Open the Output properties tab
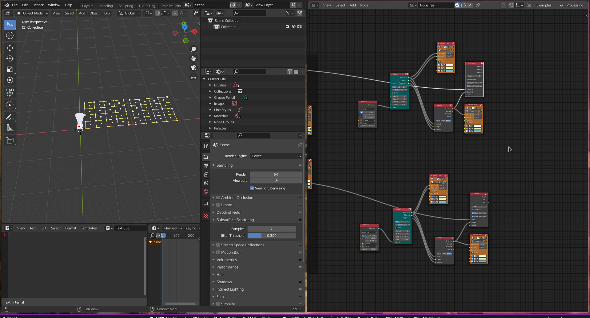 click(206, 165)
